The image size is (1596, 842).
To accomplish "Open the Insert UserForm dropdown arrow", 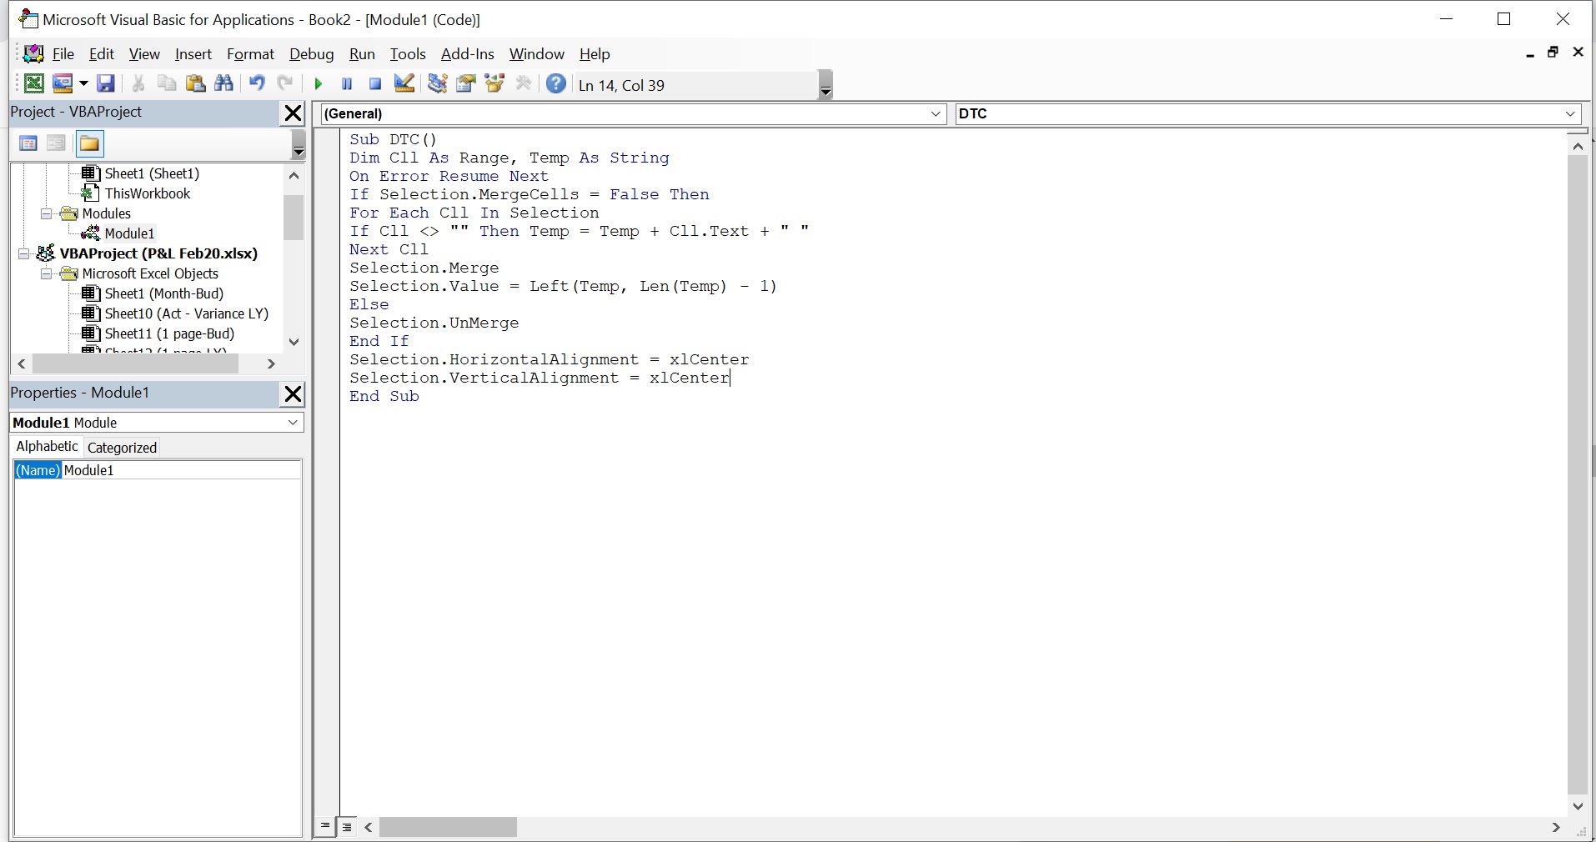I will pos(83,83).
